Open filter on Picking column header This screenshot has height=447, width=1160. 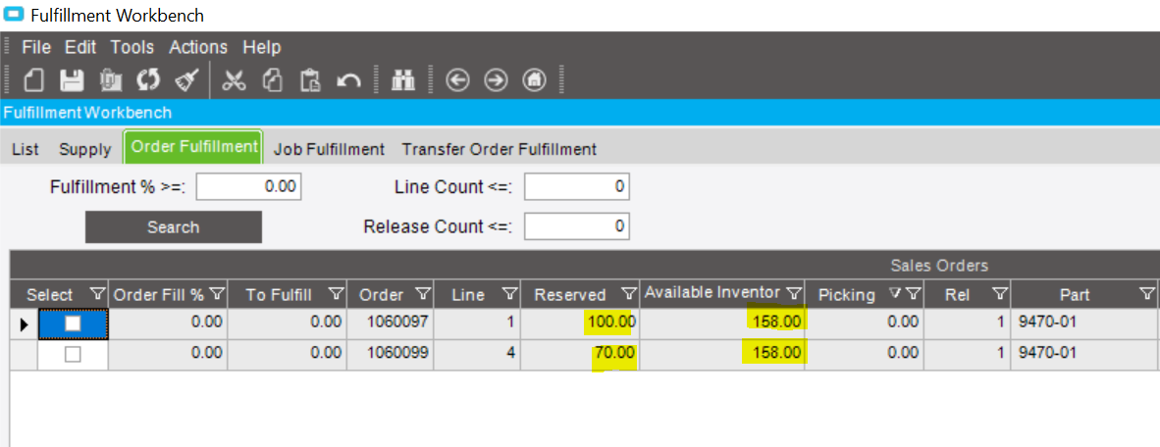click(913, 295)
